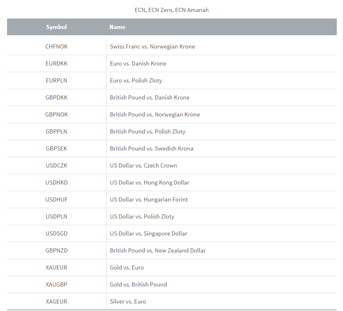Click 'ECN, ECN Zero, ECN Amanah' title
Image resolution: width=343 pixels, height=311 pixels.
pos(172,10)
